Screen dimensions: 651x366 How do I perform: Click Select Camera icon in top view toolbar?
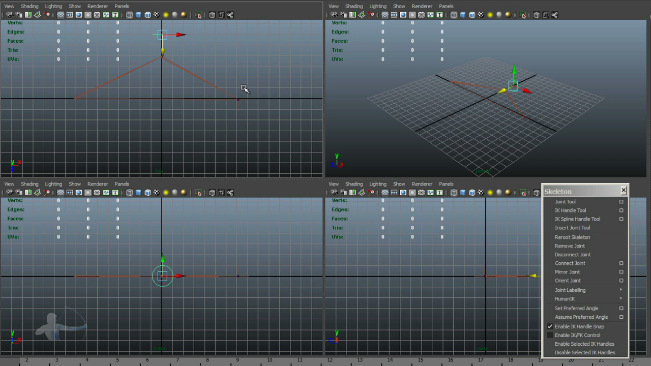pos(10,15)
